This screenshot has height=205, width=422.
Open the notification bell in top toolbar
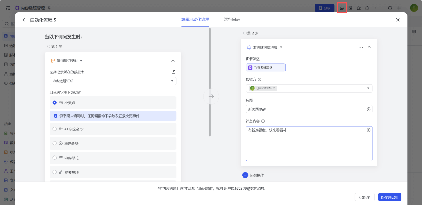pyautogui.click(x=367, y=8)
